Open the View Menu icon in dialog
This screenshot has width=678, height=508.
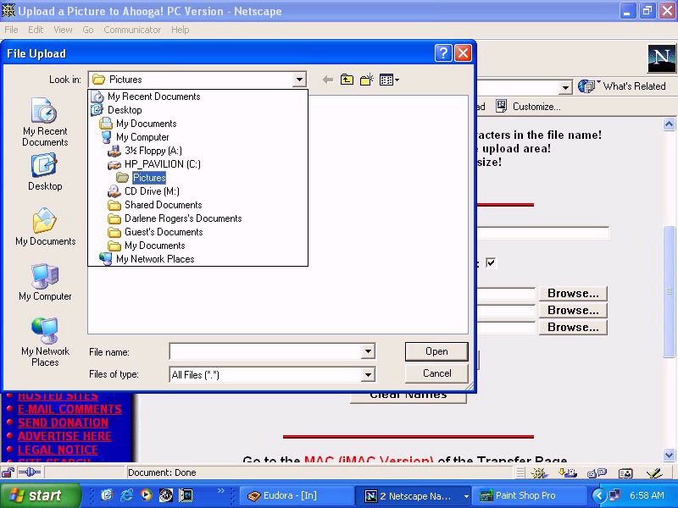[x=388, y=80]
